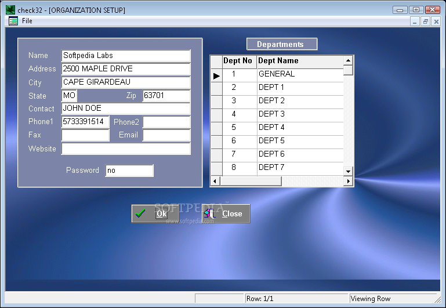Click the Ok button

(x=155, y=213)
